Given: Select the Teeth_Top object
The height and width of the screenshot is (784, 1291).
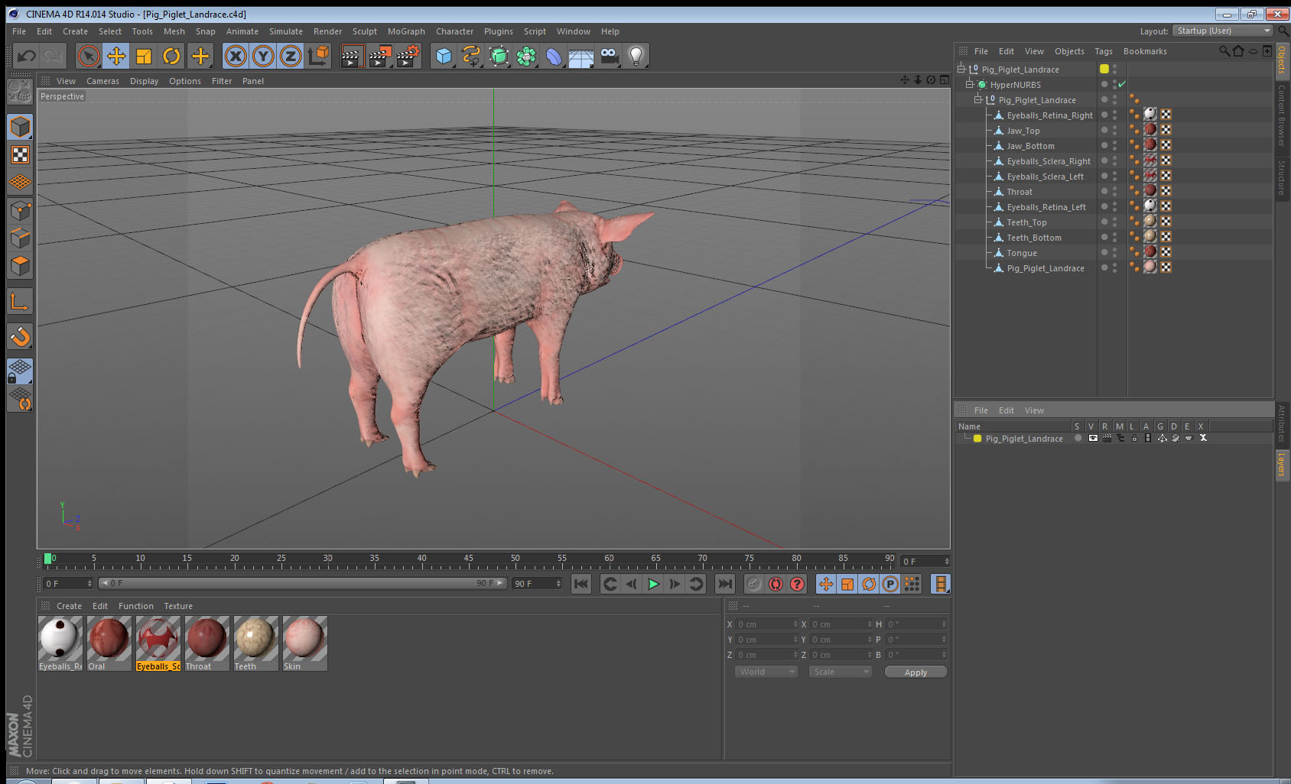Looking at the screenshot, I should [x=1026, y=222].
